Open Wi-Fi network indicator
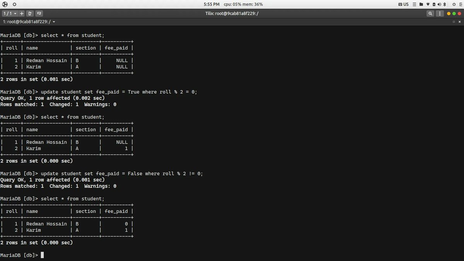The width and height of the screenshot is (464, 261). pyautogui.click(x=428, y=4)
